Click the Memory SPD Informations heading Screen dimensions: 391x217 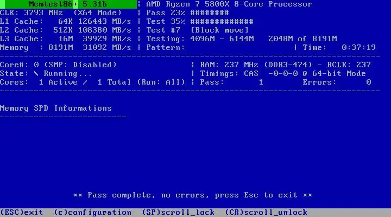[56, 108]
